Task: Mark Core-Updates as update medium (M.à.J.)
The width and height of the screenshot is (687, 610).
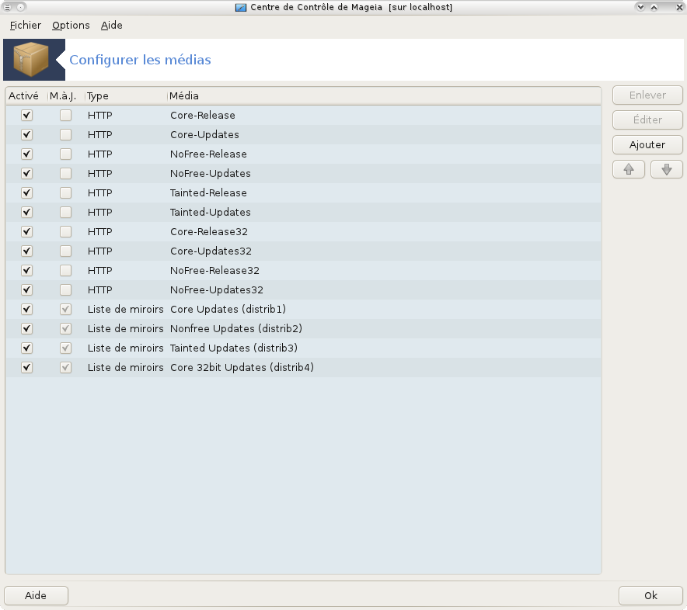Action: tap(66, 134)
